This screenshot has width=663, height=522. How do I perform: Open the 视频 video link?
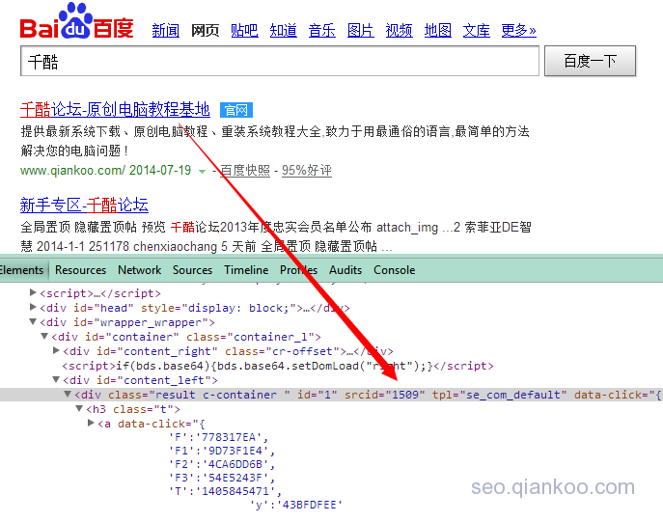400,31
